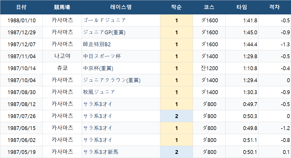The width and height of the screenshot is (291, 158).
Task: Open the ジュニアGP(重賞) race link
Action: click(104, 32)
